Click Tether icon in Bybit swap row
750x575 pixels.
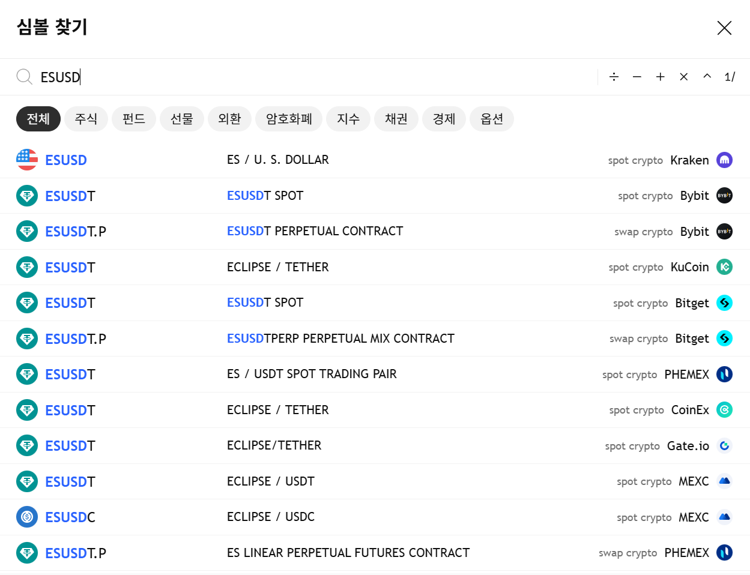click(27, 231)
